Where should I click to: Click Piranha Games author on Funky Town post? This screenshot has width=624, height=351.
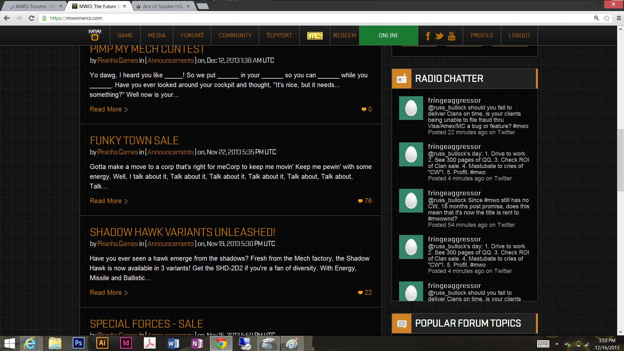(118, 152)
